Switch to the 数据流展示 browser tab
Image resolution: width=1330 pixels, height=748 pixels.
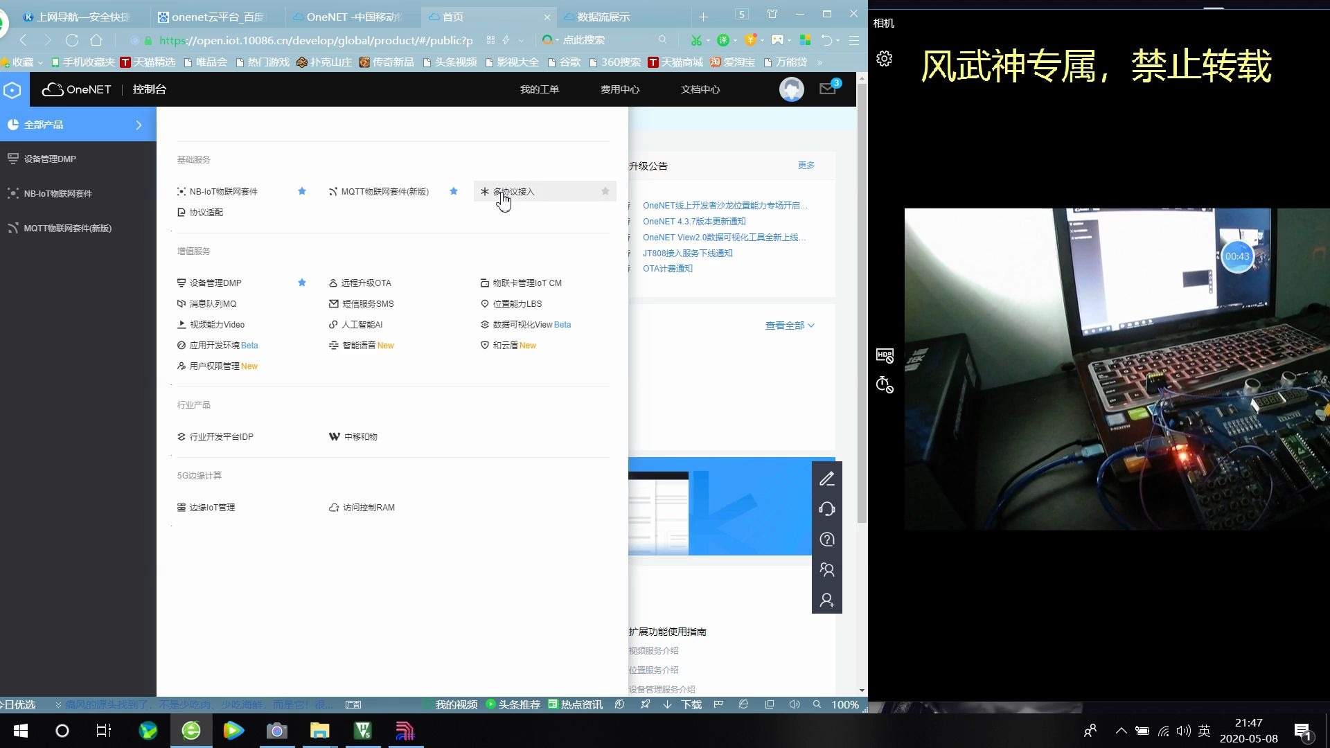tap(603, 17)
